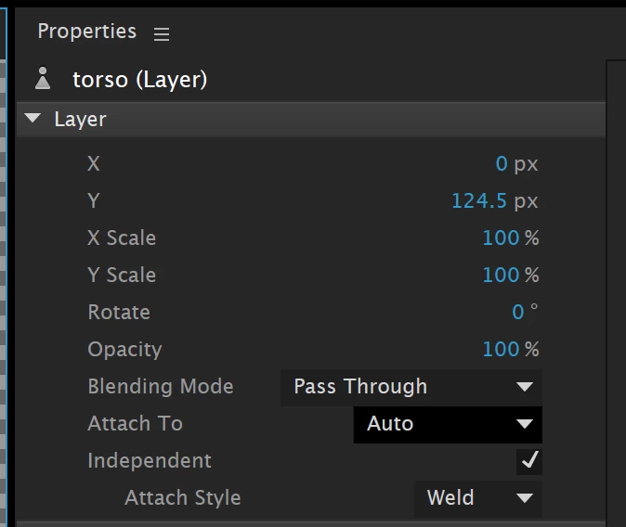
Task: Click the Independent property label
Action: click(150, 461)
